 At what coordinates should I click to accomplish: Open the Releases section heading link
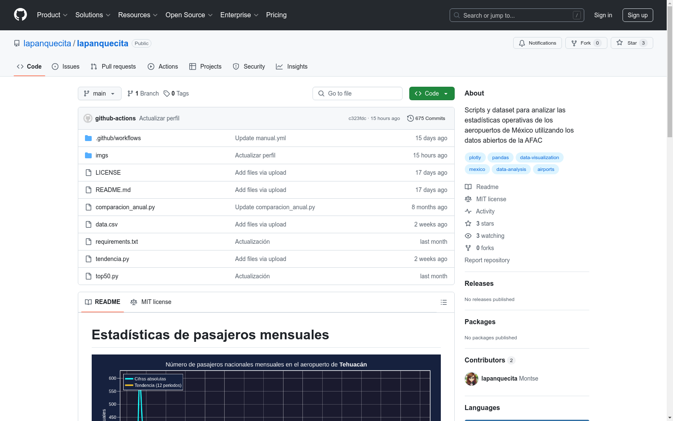[479, 283]
